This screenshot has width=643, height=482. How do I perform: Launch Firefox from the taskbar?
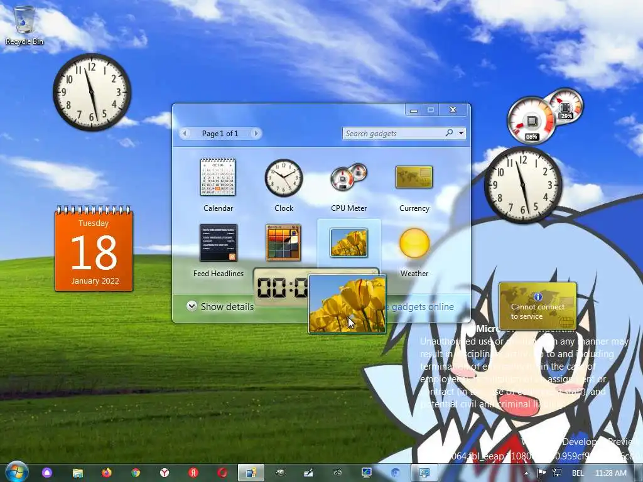[x=107, y=473]
